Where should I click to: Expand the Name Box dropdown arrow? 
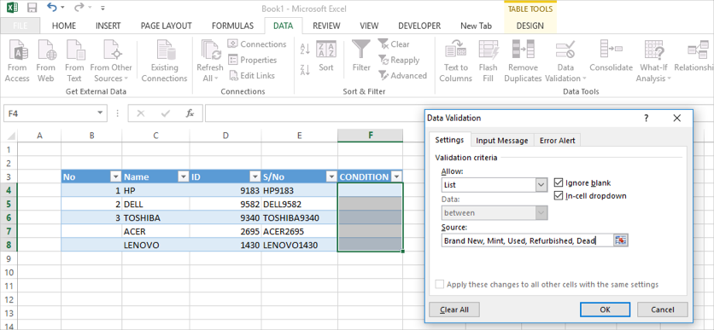(100, 113)
